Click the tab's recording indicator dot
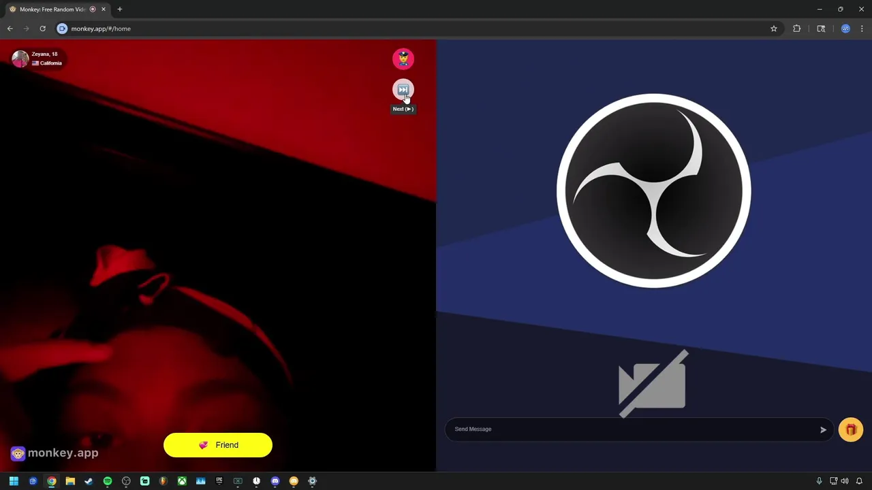This screenshot has width=872, height=490. tap(93, 10)
